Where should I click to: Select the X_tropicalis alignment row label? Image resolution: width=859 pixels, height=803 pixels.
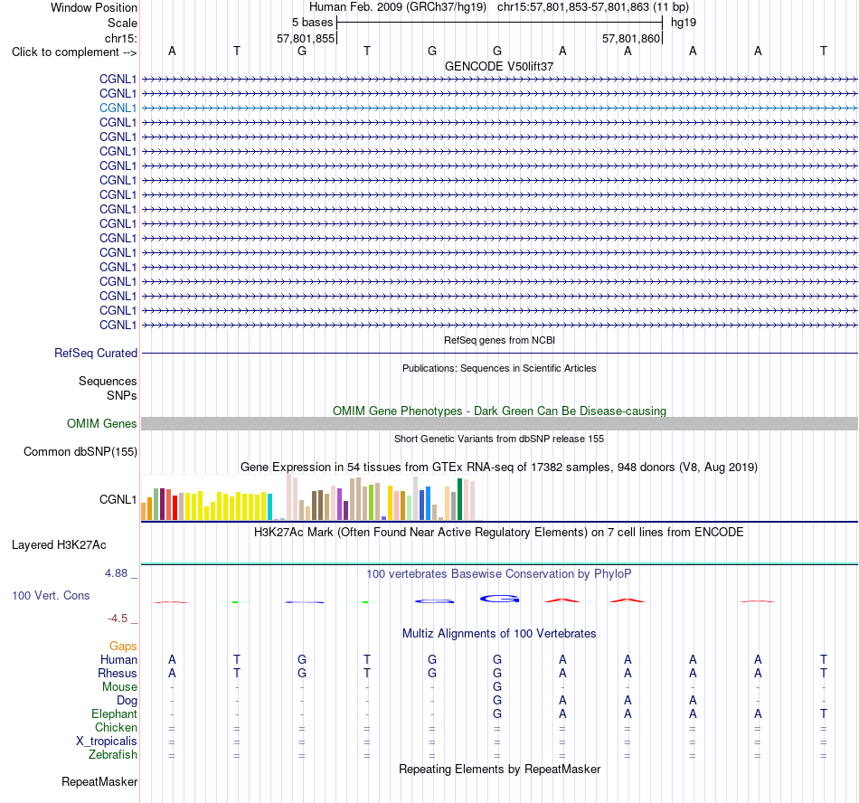pos(107,742)
